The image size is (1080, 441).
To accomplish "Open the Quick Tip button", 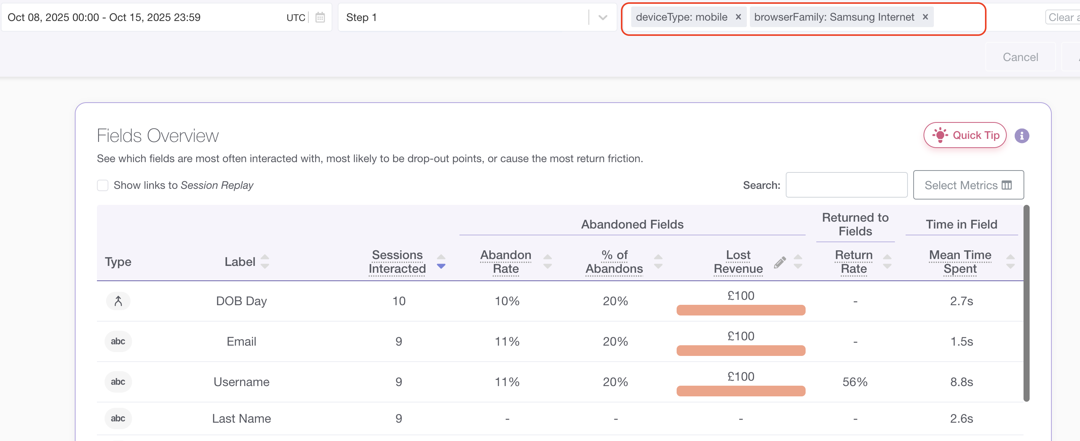I will pos(965,135).
